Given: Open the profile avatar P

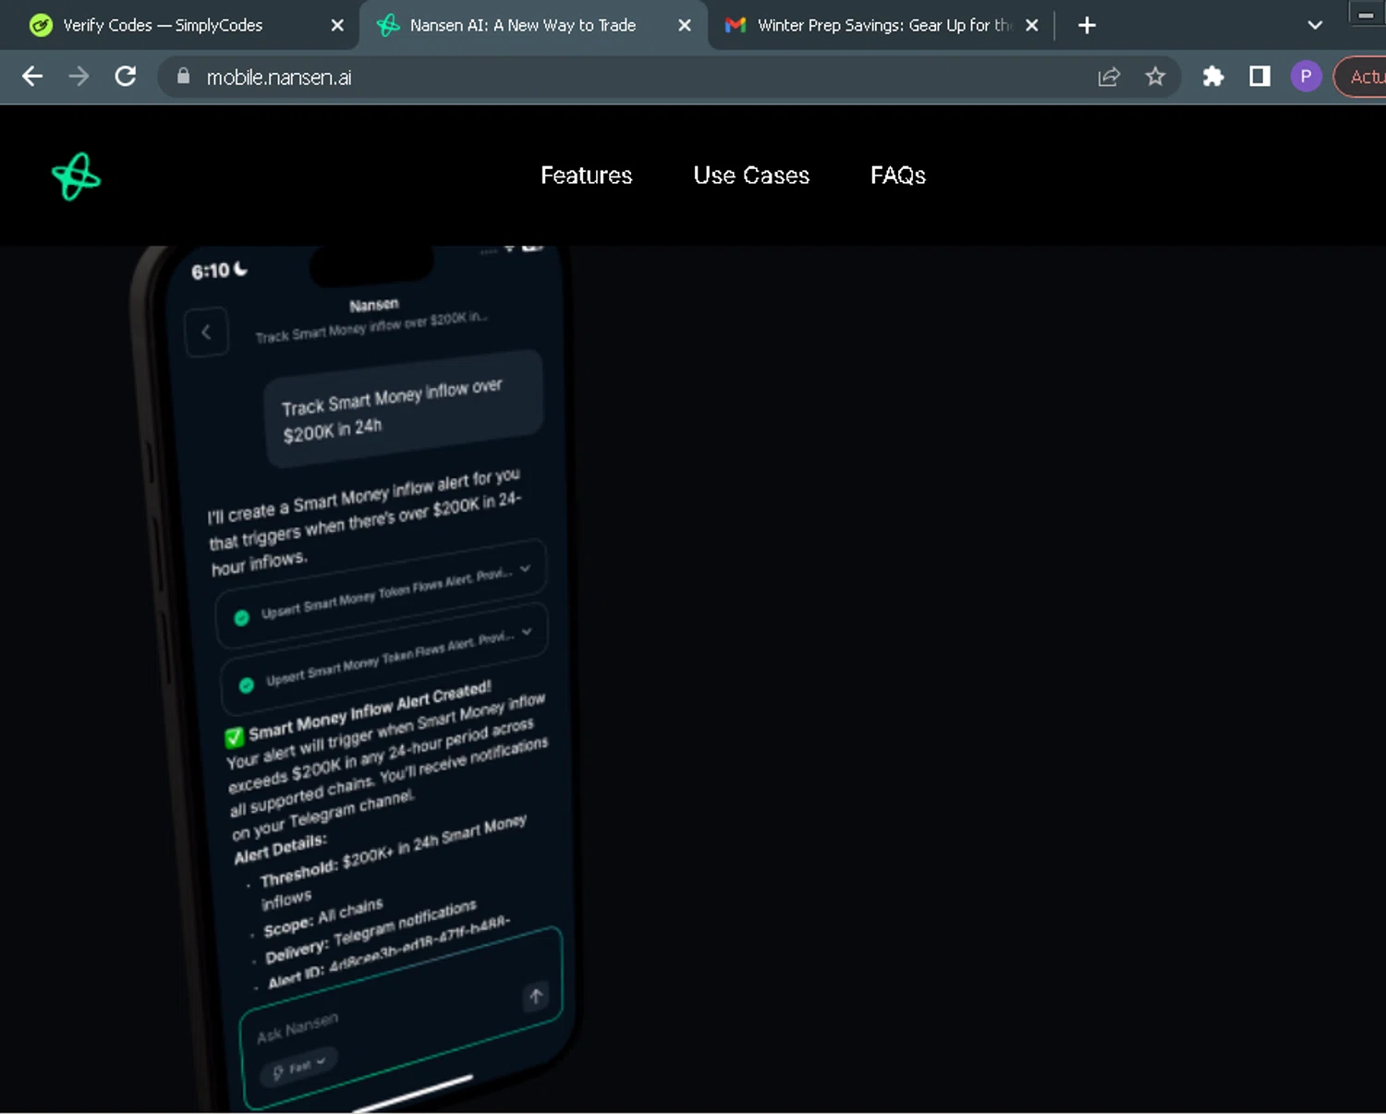Looking at the screenshot, I should (1306, 77).
